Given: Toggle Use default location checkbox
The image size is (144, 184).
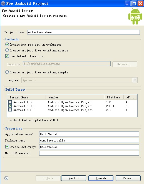Looking at the screenshot, I should tap(7, 56).
